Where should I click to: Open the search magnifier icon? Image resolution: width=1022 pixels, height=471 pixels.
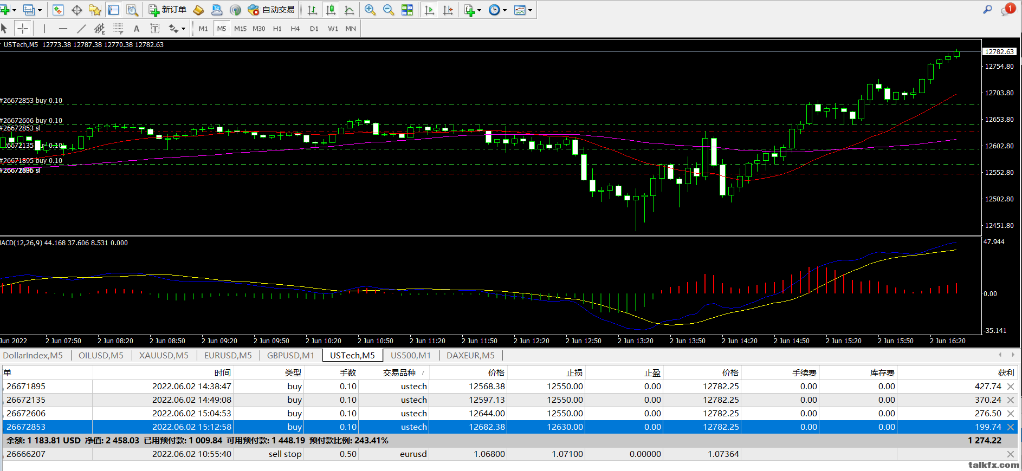tap(987, 9)
